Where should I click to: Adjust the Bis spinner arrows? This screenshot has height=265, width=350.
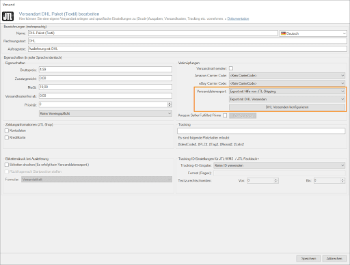point(342,180)
